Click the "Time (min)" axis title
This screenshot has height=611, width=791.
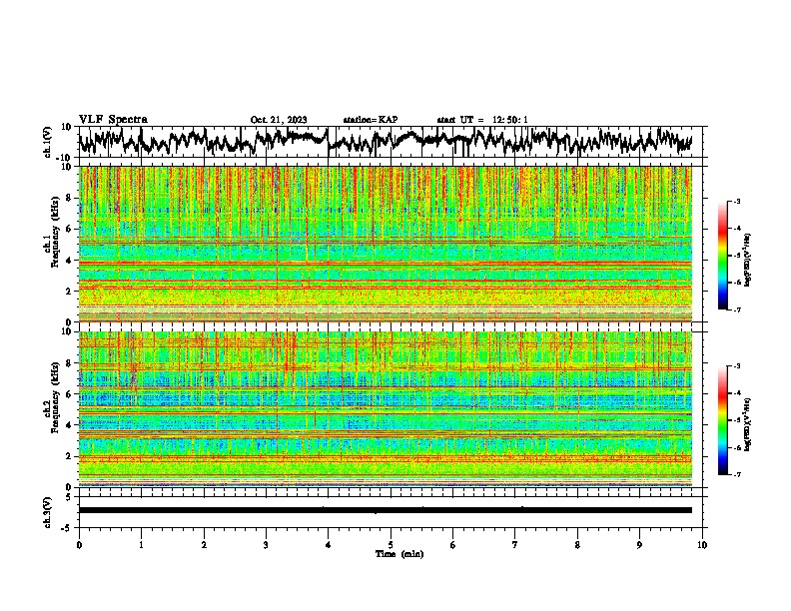point(399,554)
